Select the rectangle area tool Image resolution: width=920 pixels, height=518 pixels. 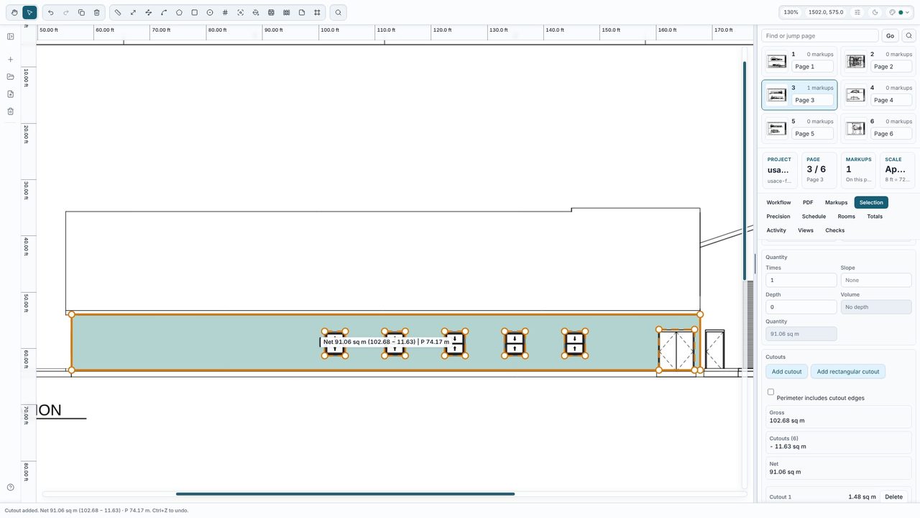coord(194,12)
